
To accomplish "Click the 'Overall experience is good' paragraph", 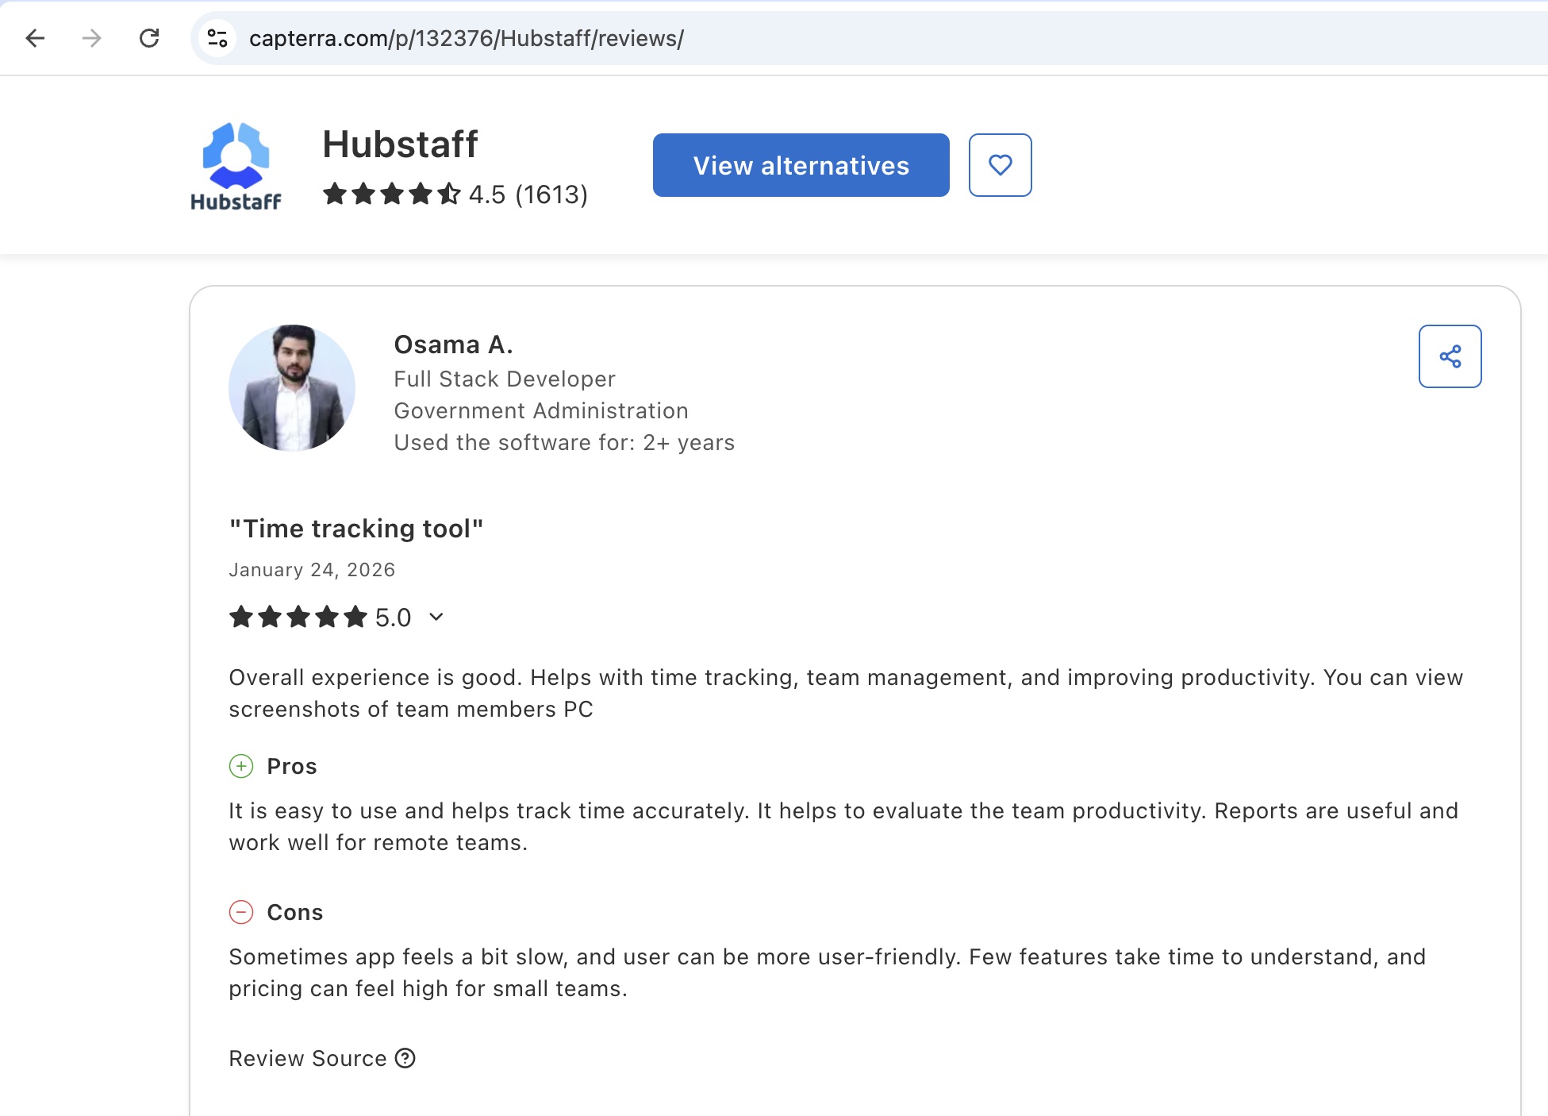I will click(x=846, y=693).
